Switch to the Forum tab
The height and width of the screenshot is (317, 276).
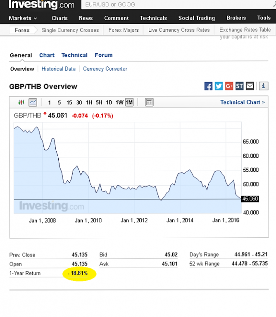103,55
